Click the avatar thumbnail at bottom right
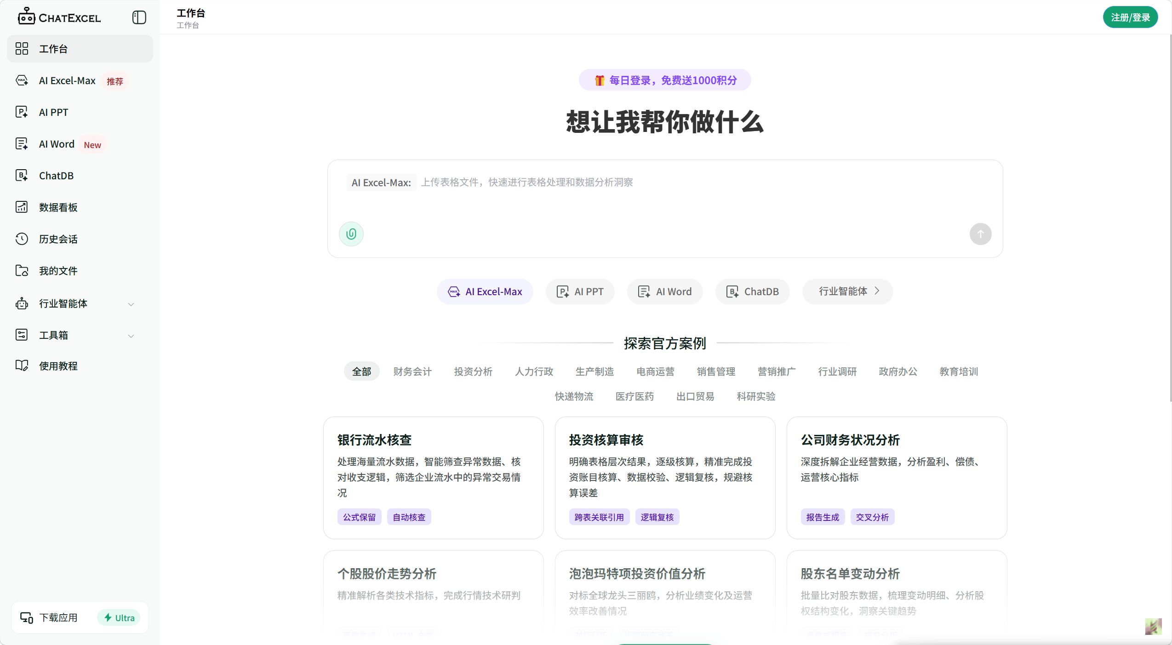 pos(1153,627)
